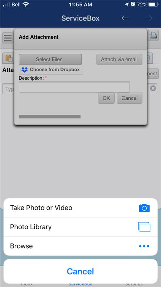Dismiss action sheet with blue Cancel
The image size is (161, 287).
pos(80,271)
